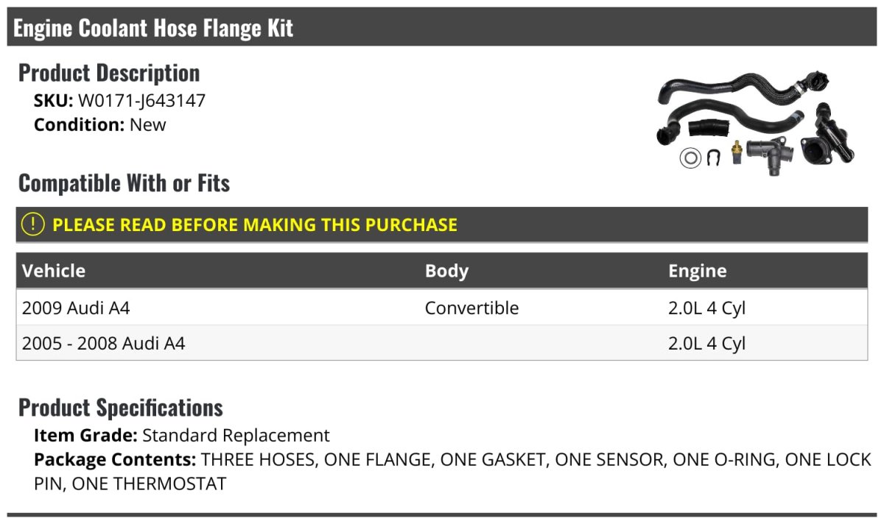Click the SKU number W0171-J643147
The height and width of the screenshot is (524, 884).
141,101
